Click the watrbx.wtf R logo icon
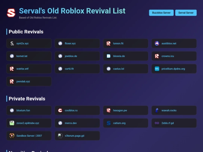Viewport: 203px width, 152px height. (x=12, y=69)
